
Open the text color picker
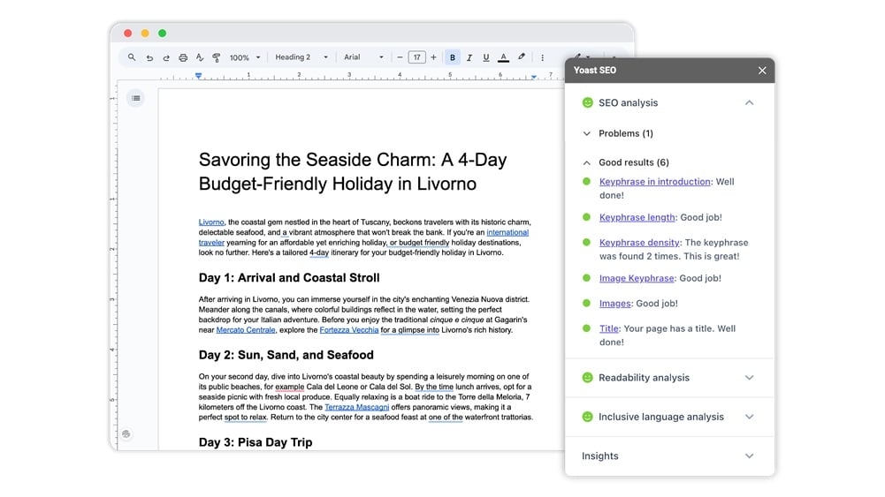pyautogui.click(x=503, y=57)
